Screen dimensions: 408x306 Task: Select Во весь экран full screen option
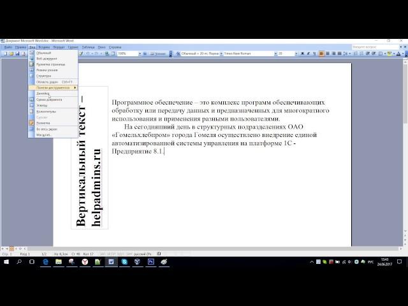47,129
